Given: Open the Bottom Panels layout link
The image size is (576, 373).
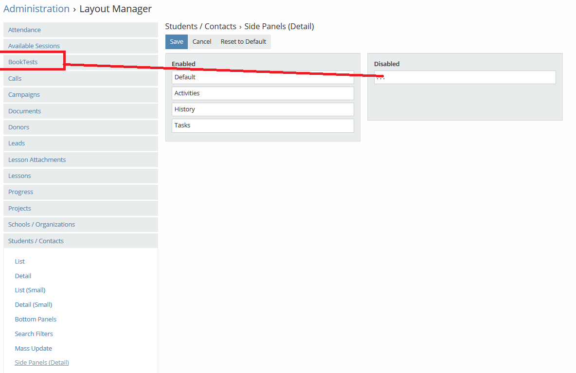Looking at the screenshot, I should tap(36, 320).
